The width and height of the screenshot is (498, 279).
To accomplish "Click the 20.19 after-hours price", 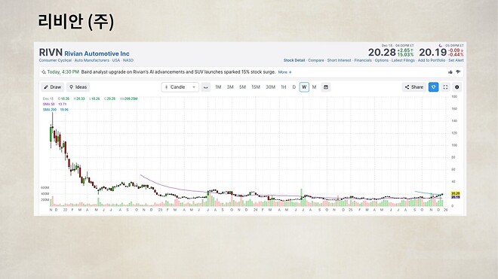I will [433, 52].
